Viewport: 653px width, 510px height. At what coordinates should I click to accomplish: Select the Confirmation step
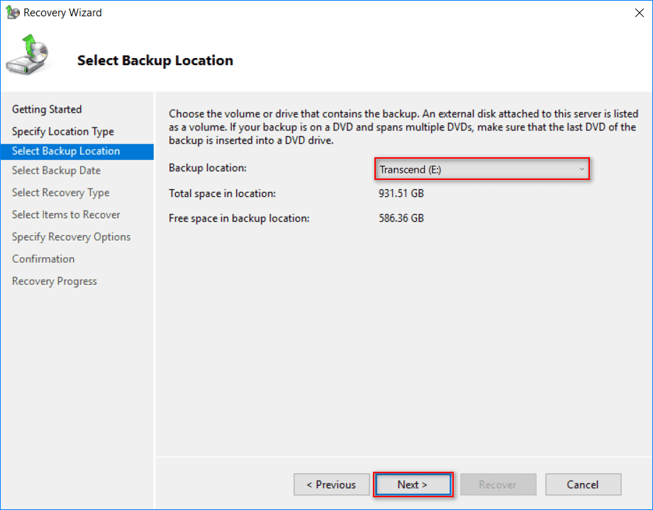pos(43,259)
